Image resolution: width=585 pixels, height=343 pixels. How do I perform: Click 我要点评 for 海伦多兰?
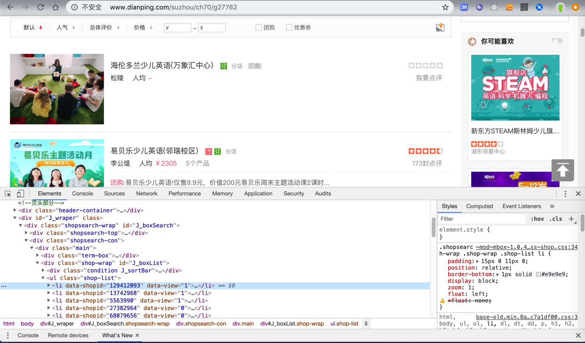(x=429, y=78)
